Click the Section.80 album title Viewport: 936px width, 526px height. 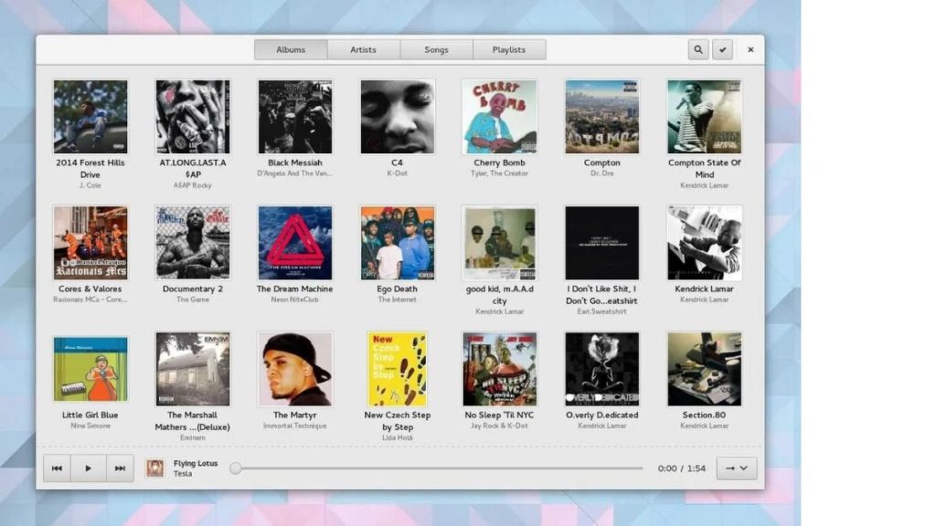point(704,415)
